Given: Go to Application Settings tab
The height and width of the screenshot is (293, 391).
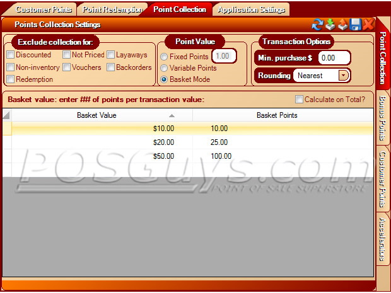Looking at the screenshot, I should 251,9.
